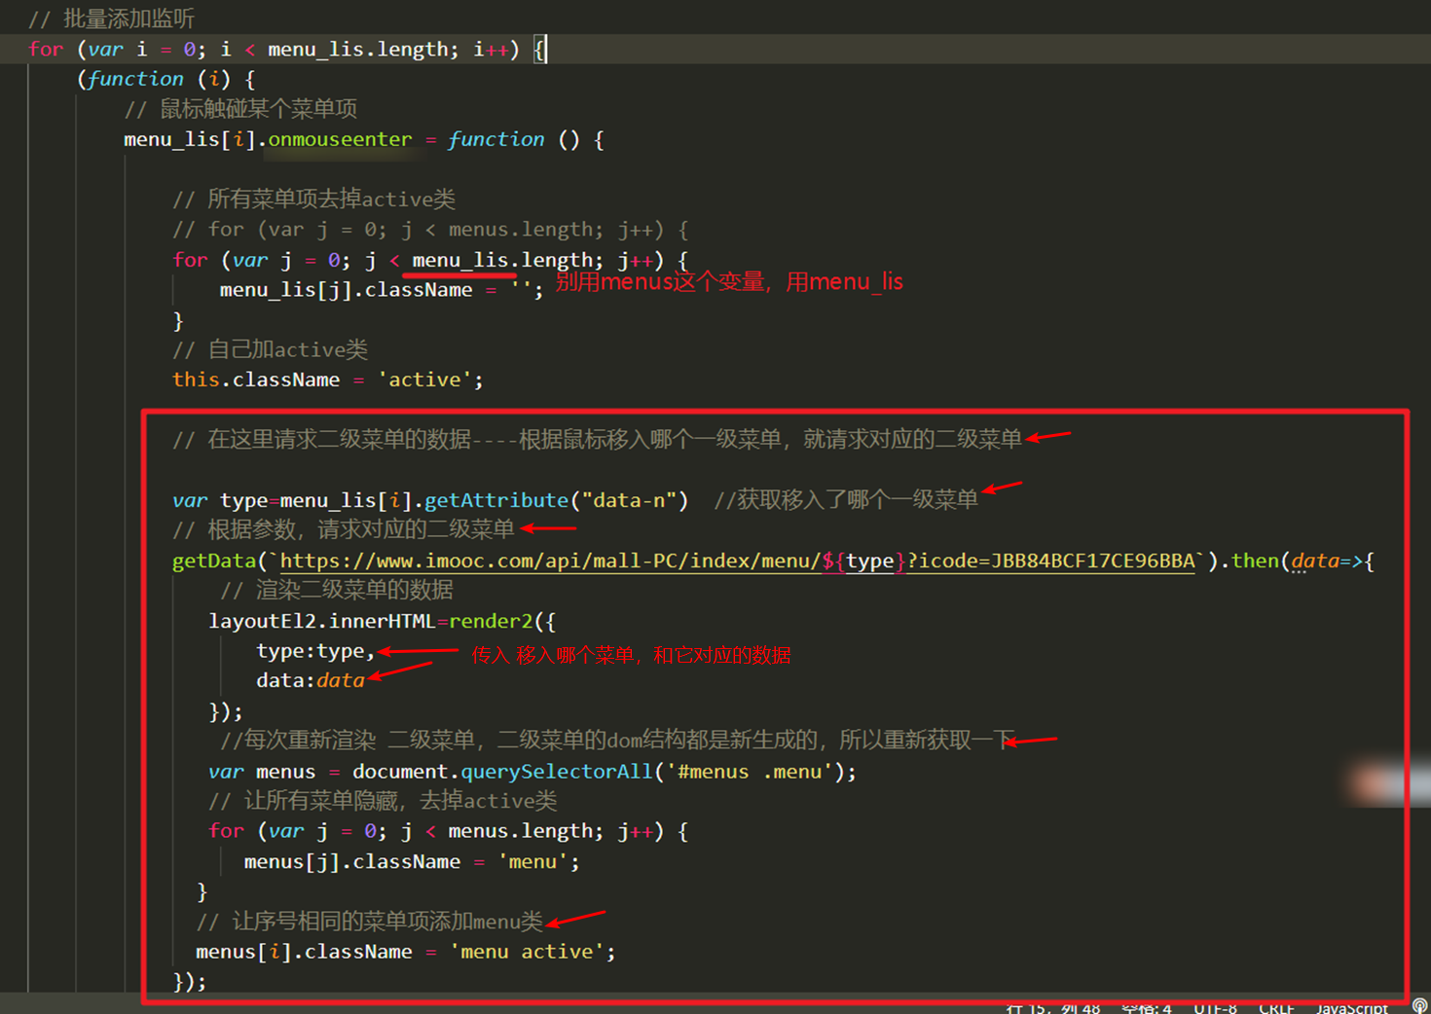Click the commented-out for loop using menus.length
1431x1014 pixels.
point(430,230)
